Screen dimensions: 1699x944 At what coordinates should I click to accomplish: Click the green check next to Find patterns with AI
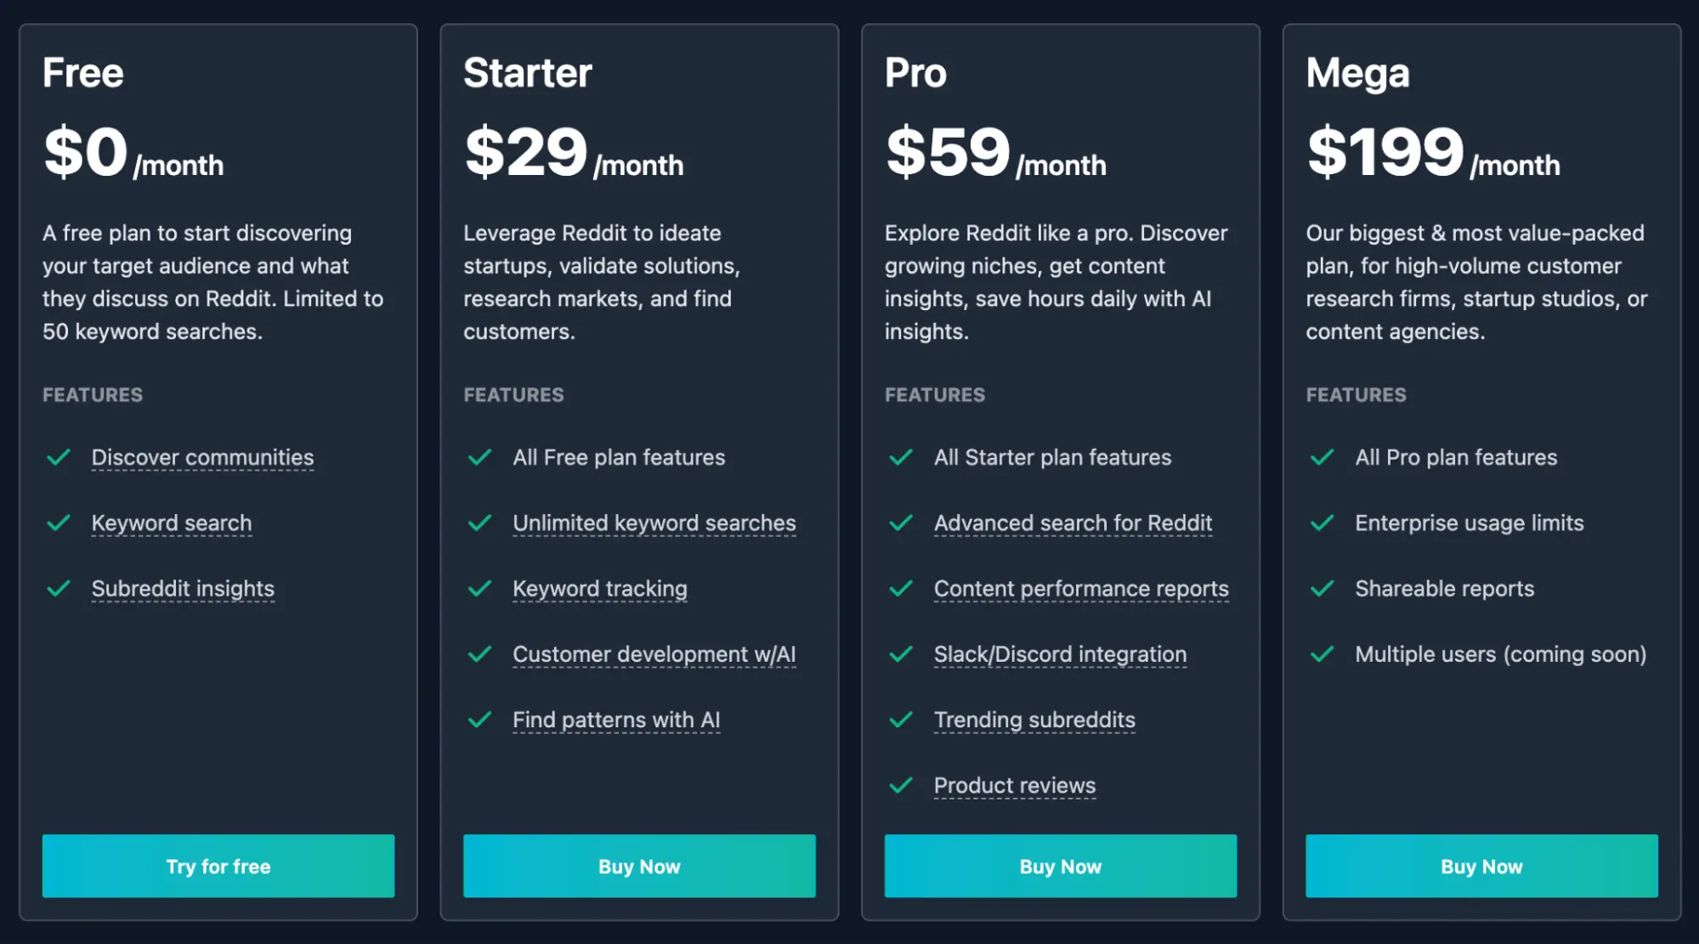[480, 720]
